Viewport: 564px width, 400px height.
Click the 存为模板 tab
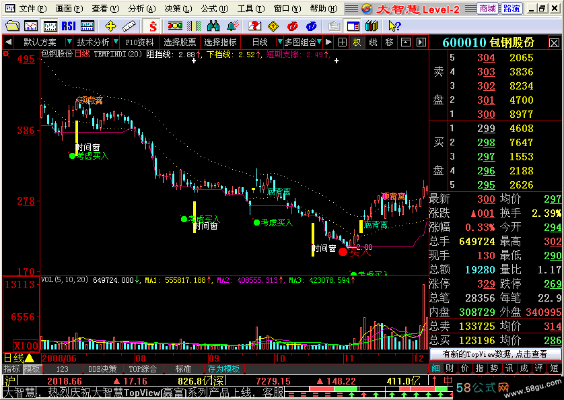(x=223, y=369)
